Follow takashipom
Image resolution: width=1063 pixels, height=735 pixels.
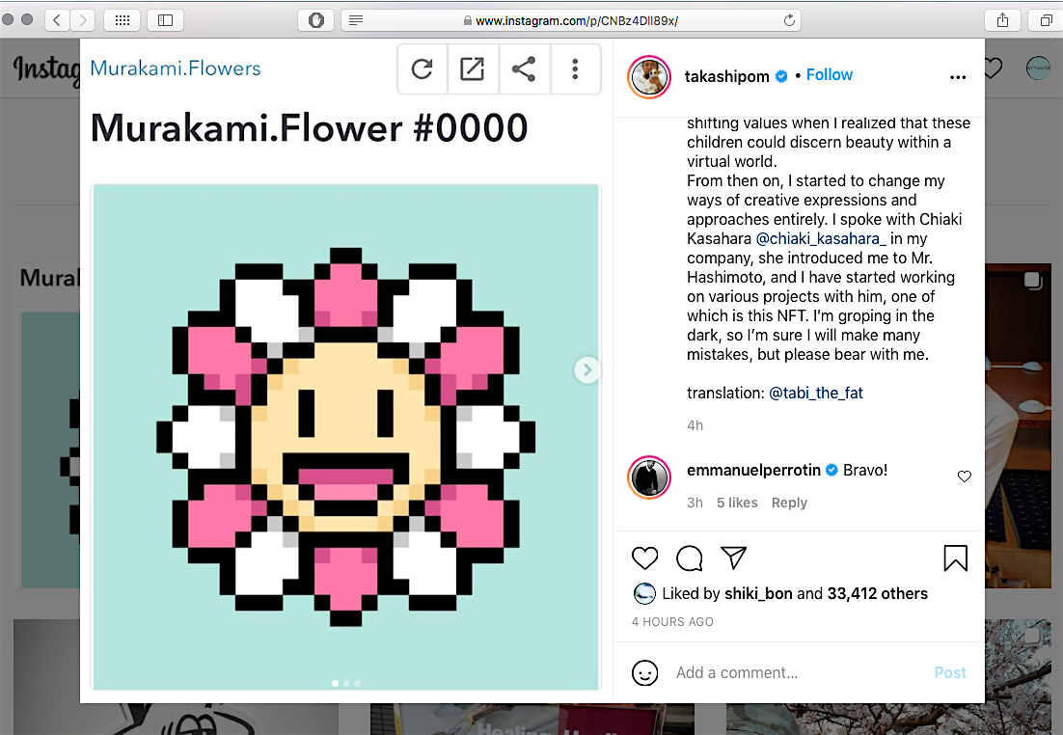(830, 74)
